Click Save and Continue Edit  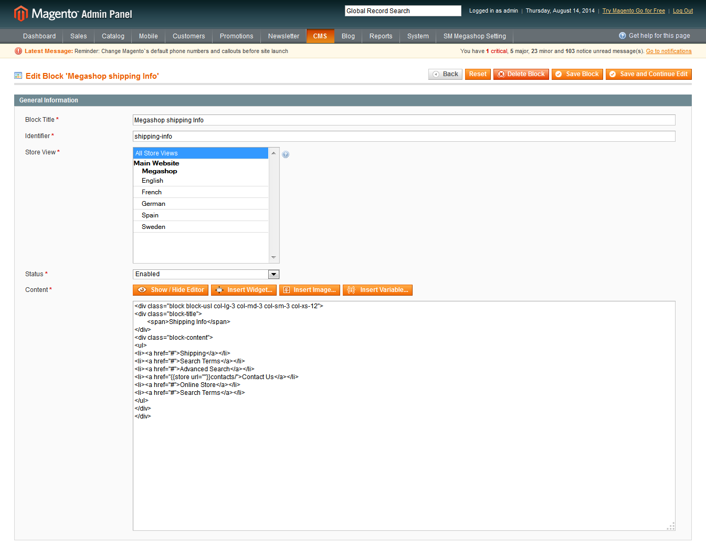point(649,74)
